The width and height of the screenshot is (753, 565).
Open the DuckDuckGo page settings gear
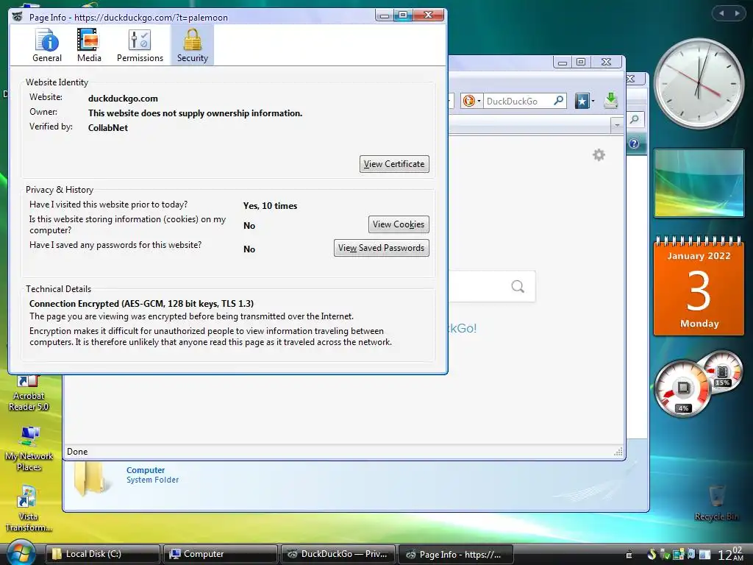click(x=599, y=154)
